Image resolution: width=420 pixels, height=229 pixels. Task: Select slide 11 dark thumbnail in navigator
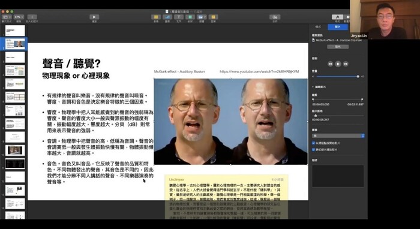coord(15,164)
